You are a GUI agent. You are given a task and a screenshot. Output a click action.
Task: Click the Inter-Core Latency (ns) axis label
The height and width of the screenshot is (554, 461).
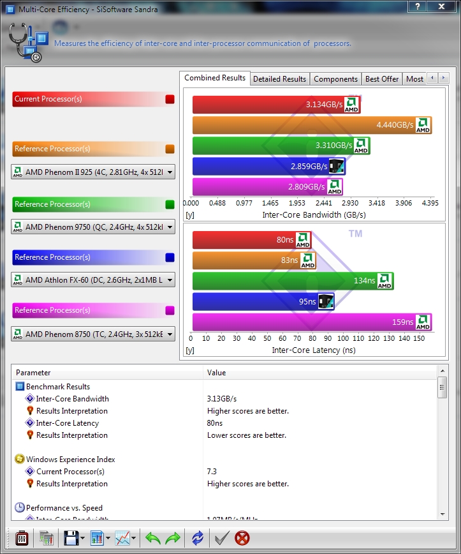pos(314,350)
